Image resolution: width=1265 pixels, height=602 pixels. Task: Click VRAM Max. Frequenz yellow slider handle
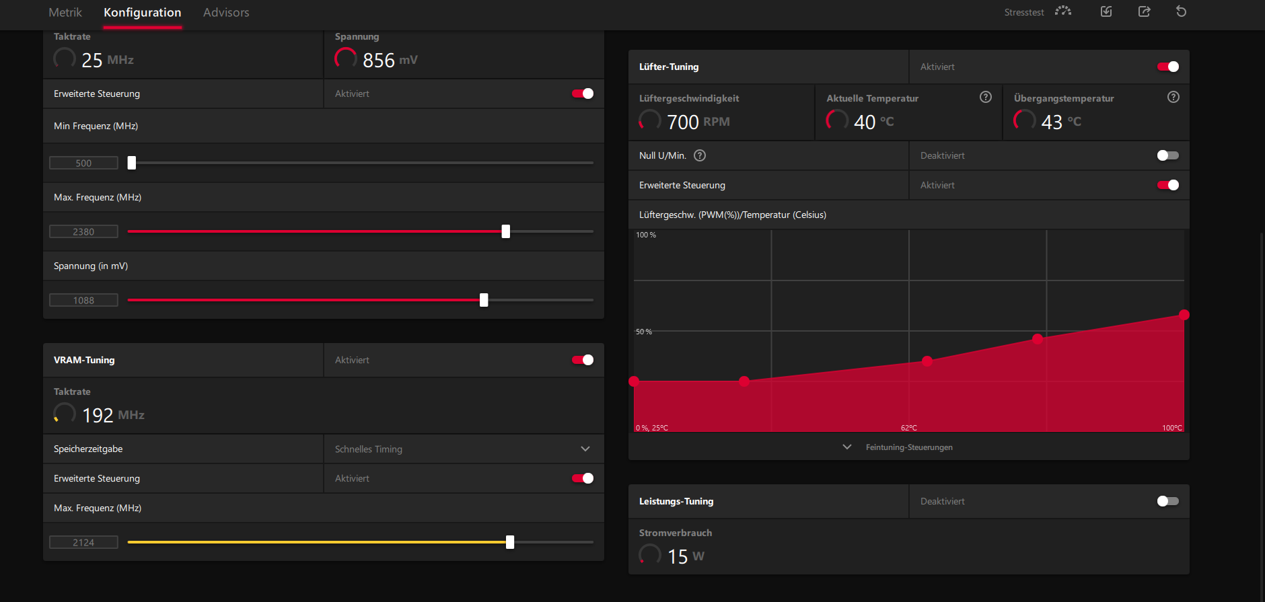coord(510,542)
